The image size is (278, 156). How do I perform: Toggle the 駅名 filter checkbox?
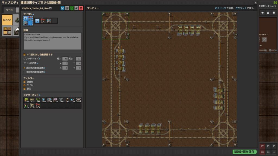(x=24, y=89)
